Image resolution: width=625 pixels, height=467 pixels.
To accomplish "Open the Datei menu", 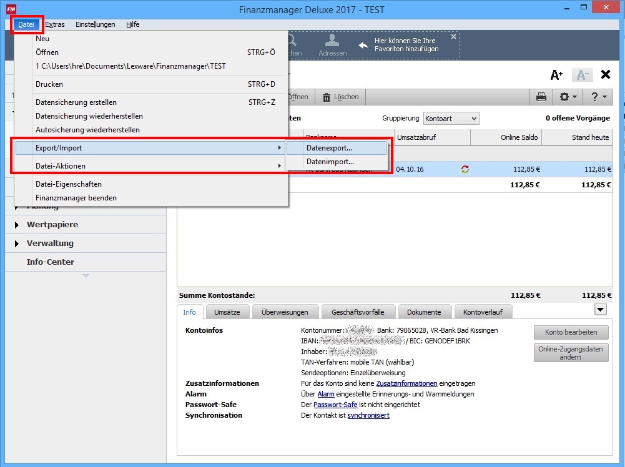I will coord(26,25).
